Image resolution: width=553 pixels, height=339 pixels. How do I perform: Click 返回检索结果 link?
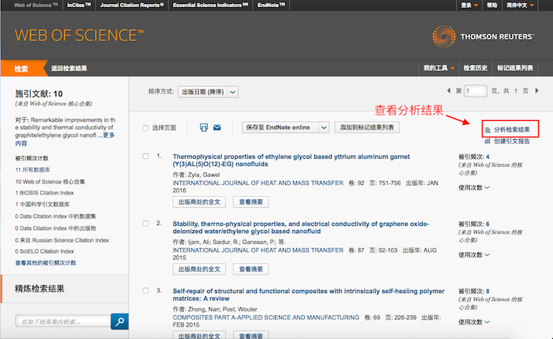click(69, 69)
